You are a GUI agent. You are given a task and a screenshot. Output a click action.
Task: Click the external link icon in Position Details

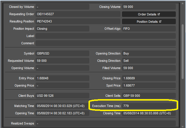point(160,22)
